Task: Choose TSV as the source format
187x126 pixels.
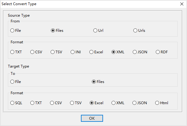Action: (53, 52)
